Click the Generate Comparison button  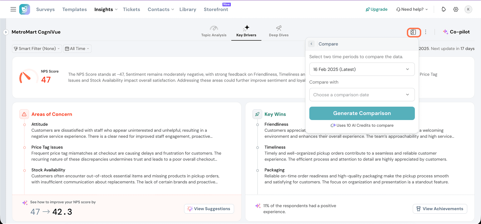[x=362, y=113]
